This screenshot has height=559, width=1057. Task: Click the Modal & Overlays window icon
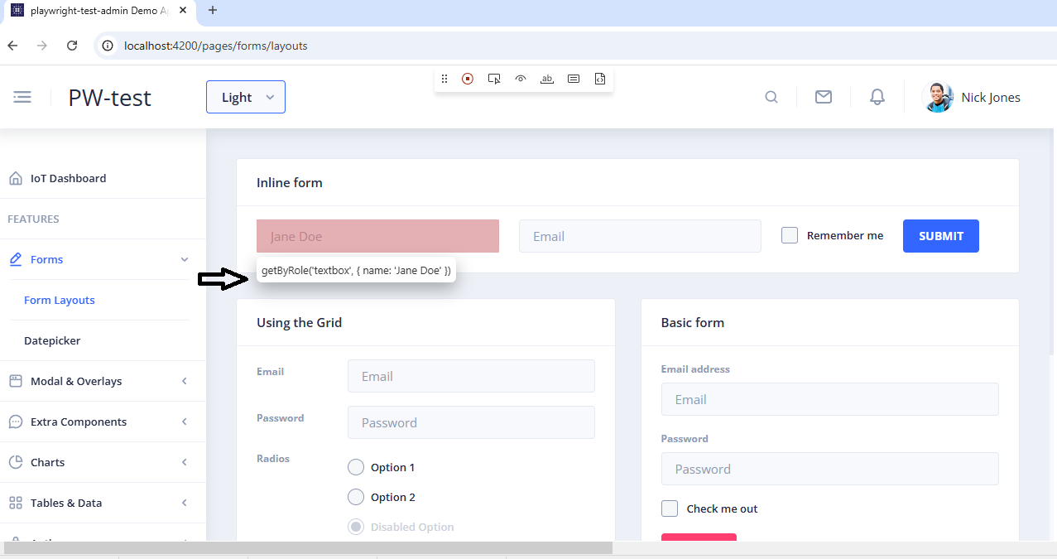(15, 381)
